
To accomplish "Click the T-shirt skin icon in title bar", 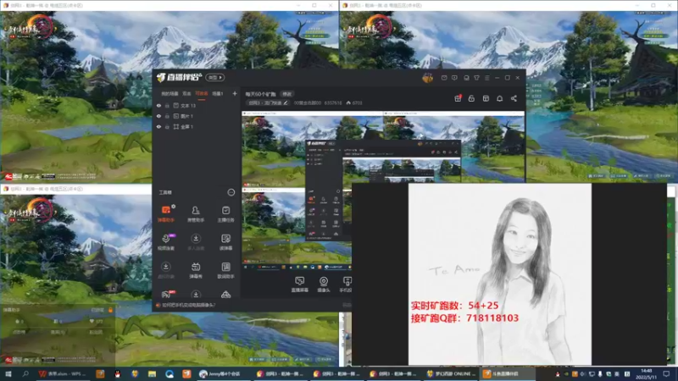I will tap(476, 78).
